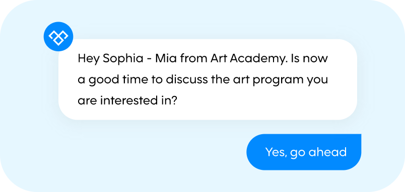The width and height of the screenshot is (405, 192).
Task: Click the word "Hey" at message start
Action: coord(89,59)
